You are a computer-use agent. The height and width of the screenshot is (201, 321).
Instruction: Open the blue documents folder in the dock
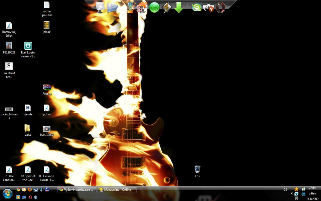[113, 8]
